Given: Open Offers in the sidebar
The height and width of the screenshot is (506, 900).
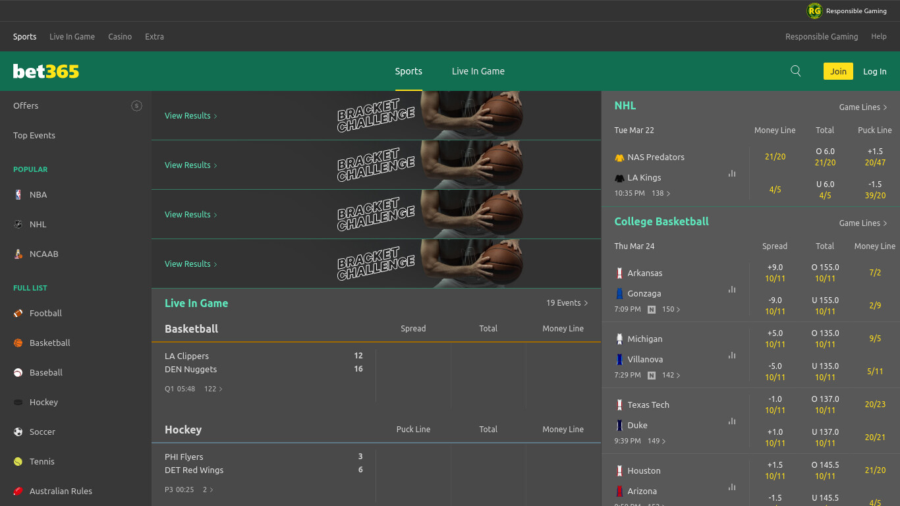Looking at the screenshot, I should pyautogui.click(x=26, y=105).
